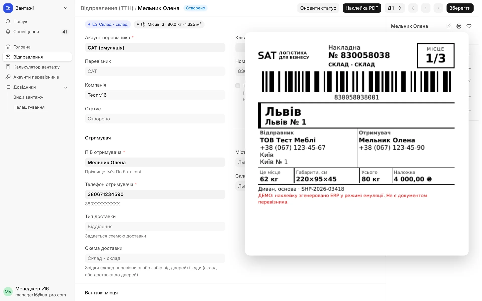Click the Відправлення (ТТН) breadcrumb link
This screenshot has height=301, width=482.
[x=107, y=8]
